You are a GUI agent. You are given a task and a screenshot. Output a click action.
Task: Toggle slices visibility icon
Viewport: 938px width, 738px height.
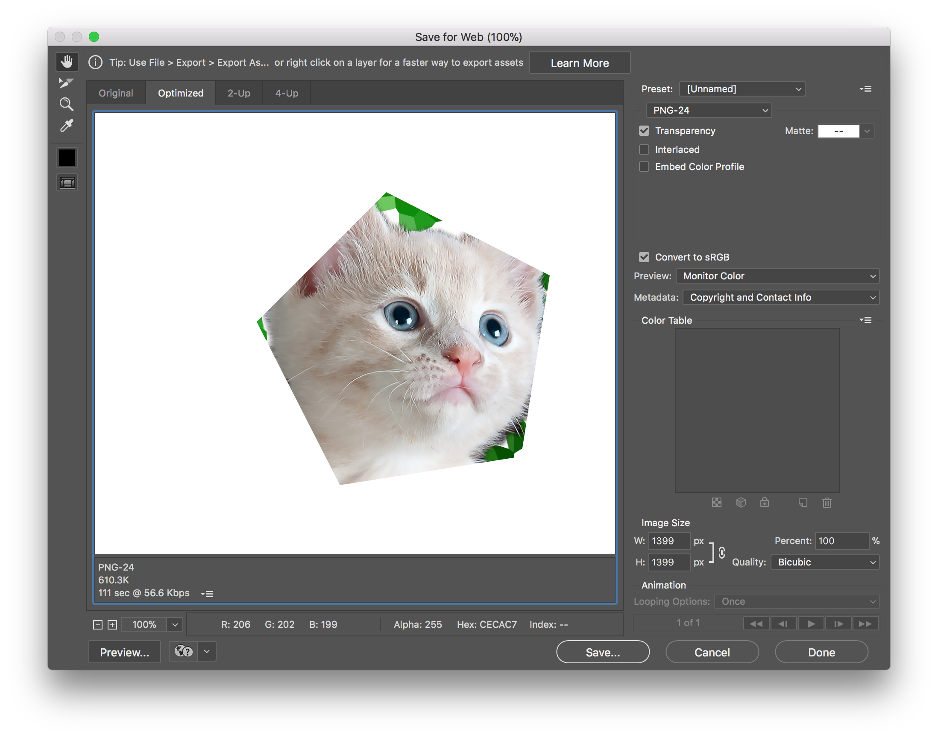(x=67, y=183)
